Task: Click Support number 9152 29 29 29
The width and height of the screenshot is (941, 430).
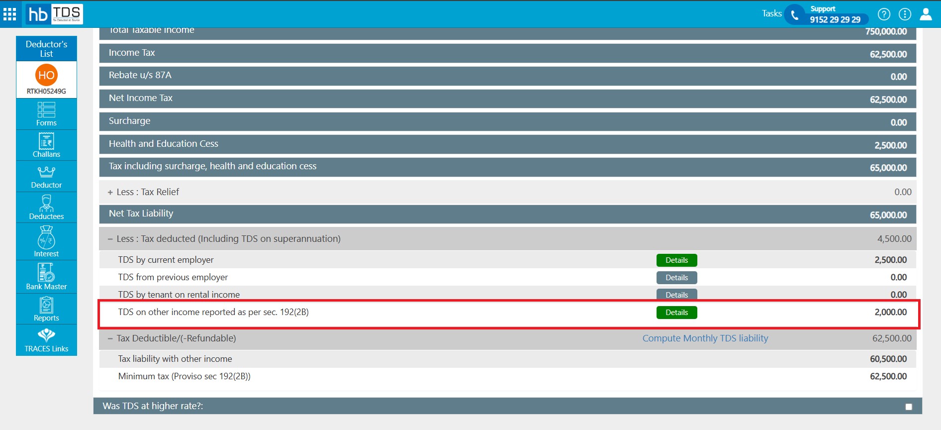Action: tap(835, 19)
